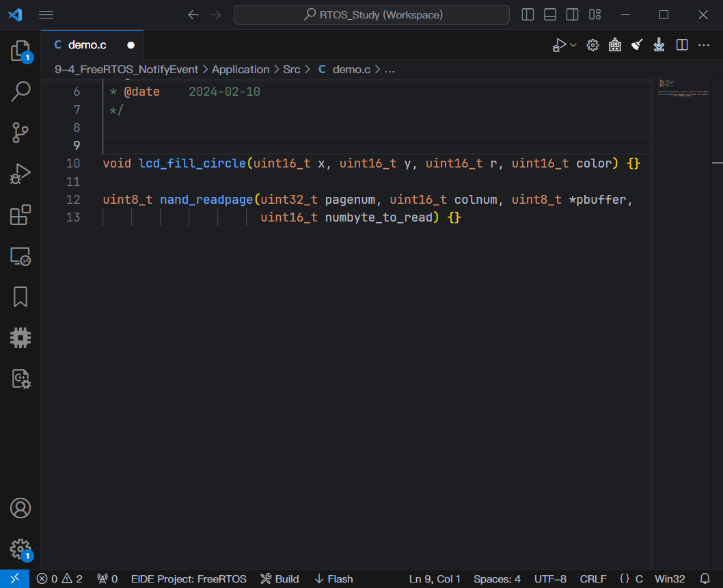
Task: Open the Run and Debug sidebar view
Action: (x=21, y=173)
